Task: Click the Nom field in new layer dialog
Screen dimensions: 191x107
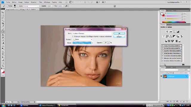Action: (x=92, y=33)
